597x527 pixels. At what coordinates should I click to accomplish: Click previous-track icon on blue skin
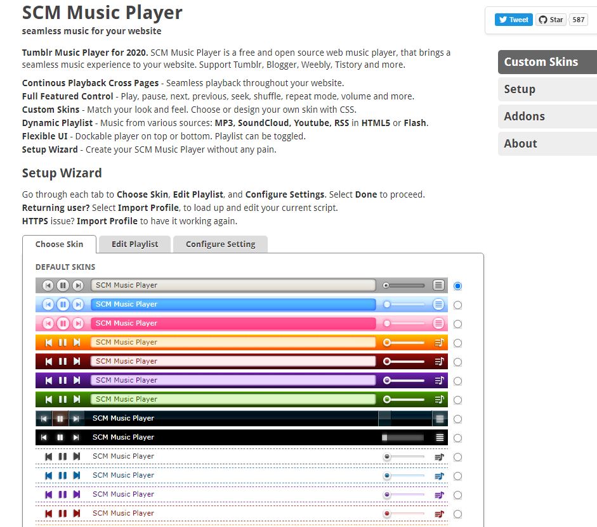point(48,304)
